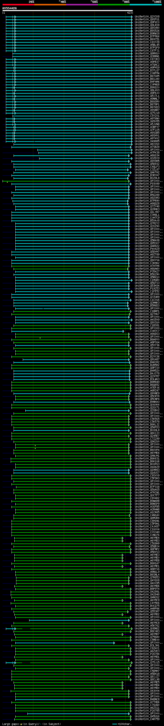Image resolution: width=164 pixels, height=726 pixels.
Task: Open hit UniRef100_B5G289
Action: click(147, 195)
